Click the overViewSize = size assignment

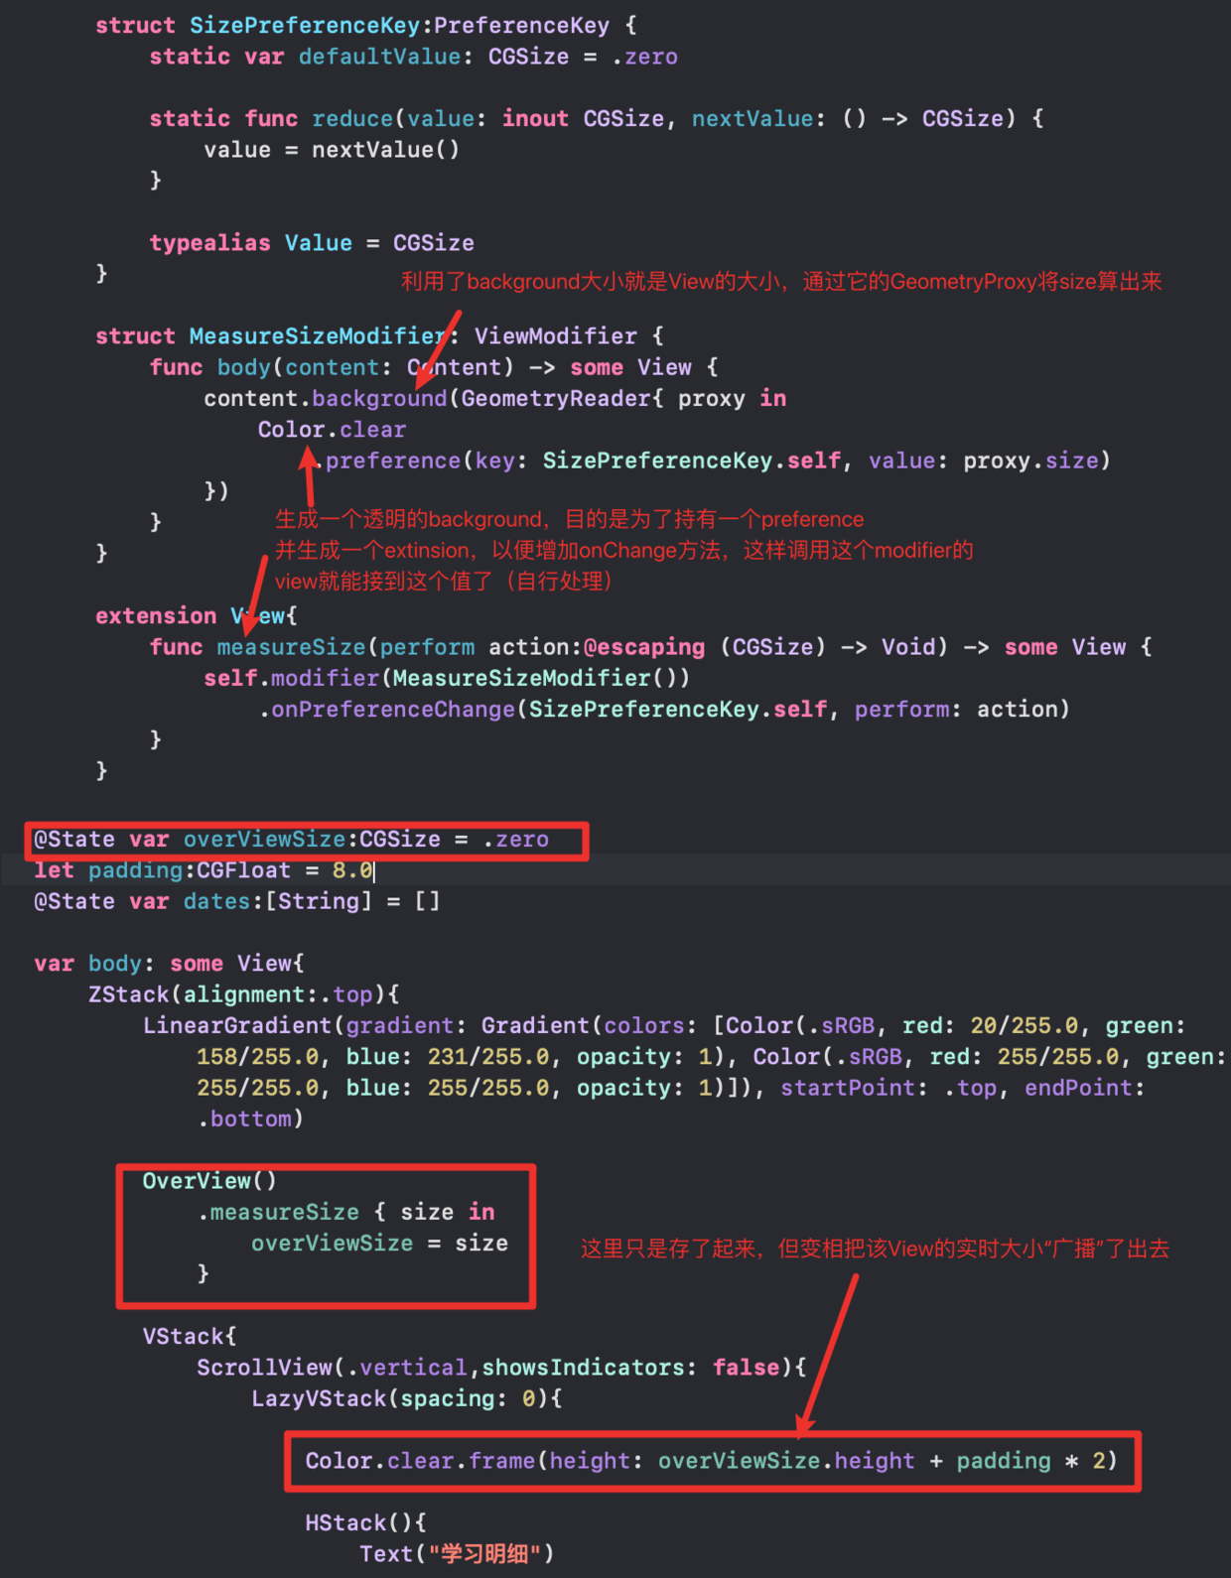(x=379, y=1244)
